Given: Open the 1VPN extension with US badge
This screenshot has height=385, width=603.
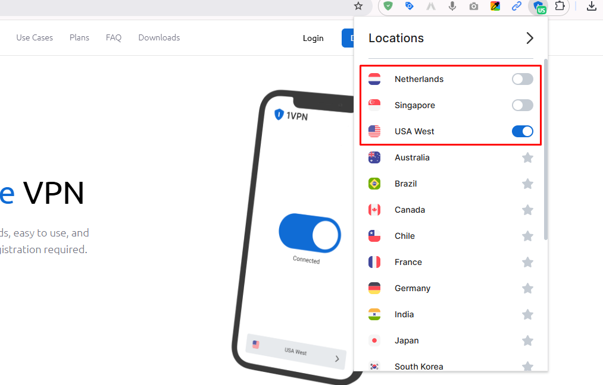Looking at the screenshot, I should [x=538, y=8].
